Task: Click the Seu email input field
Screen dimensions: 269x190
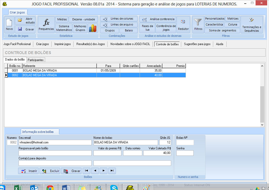Action: 55,142
